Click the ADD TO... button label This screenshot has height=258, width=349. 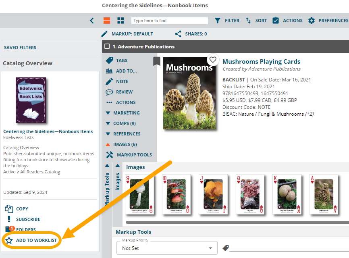click(x=127, y=71)
